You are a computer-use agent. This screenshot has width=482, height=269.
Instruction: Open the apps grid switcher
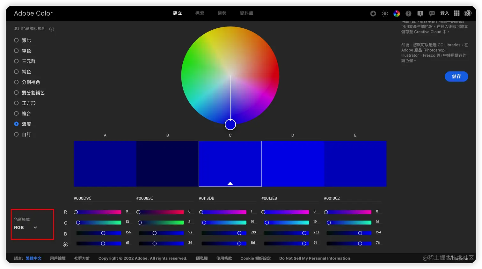(x=457, y=13)
